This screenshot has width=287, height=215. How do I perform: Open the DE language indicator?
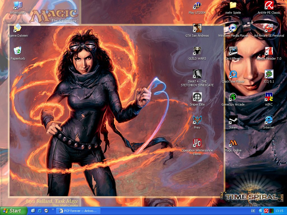[253, 211]
